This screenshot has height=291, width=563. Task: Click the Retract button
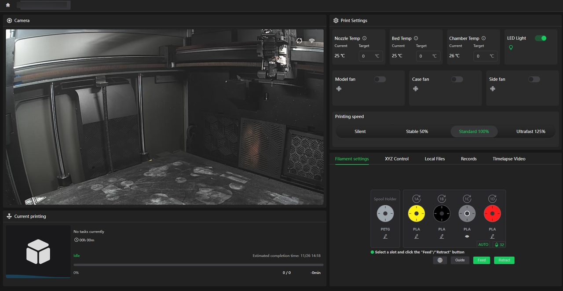tap(504, 260)
